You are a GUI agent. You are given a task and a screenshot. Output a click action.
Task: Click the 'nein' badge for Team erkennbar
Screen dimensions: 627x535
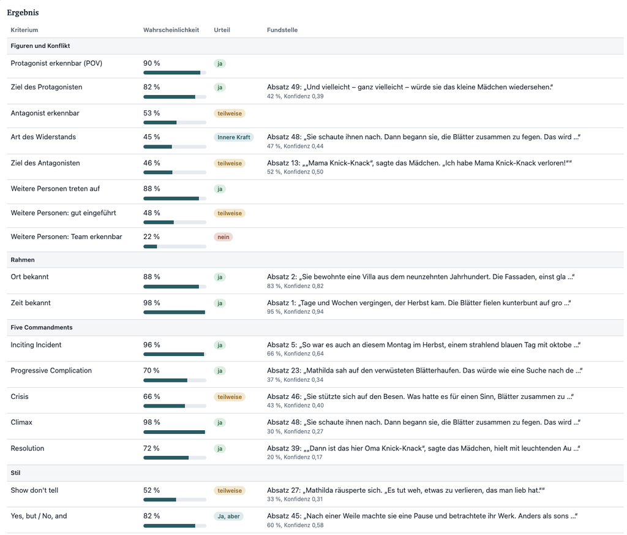[223, 237]
